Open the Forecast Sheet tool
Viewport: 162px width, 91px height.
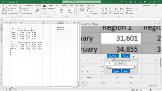[122, 11]
